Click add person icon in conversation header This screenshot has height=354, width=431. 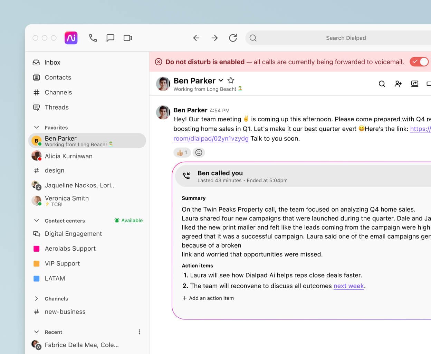[398, 84]
